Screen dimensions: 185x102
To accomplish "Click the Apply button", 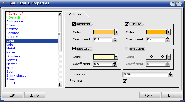I will tap(34, 95).
